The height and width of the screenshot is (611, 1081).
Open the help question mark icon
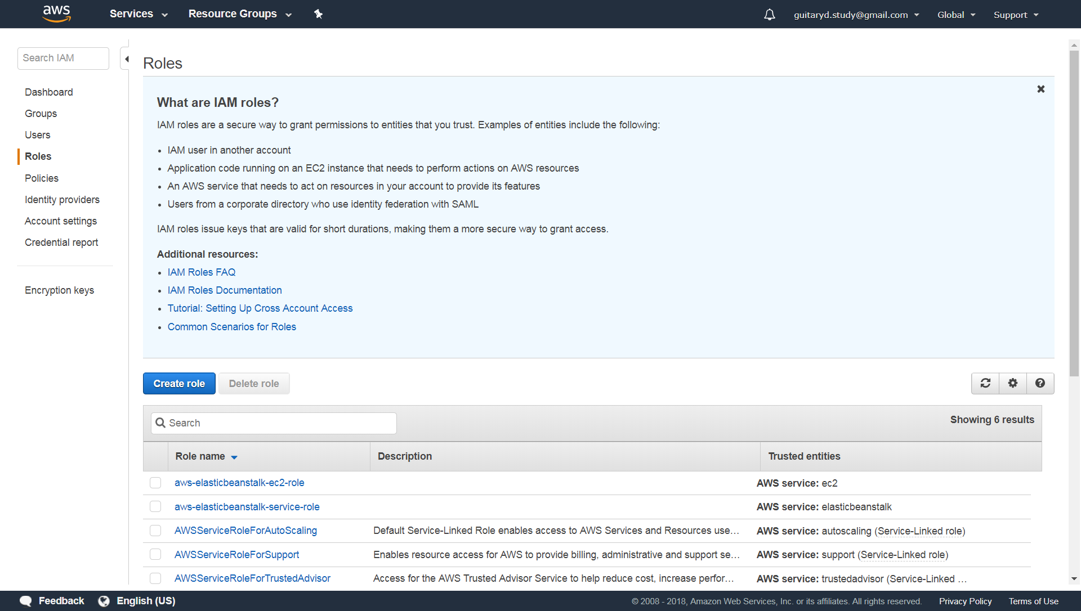click(1040, 383)
